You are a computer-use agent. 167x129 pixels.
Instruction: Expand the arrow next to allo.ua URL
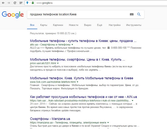[x=72, y=45]
